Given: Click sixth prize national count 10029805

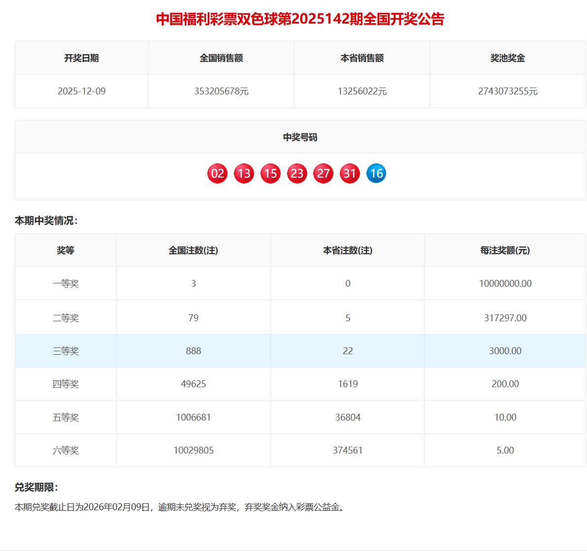Looking at the screenshot, I should [194, 450].
